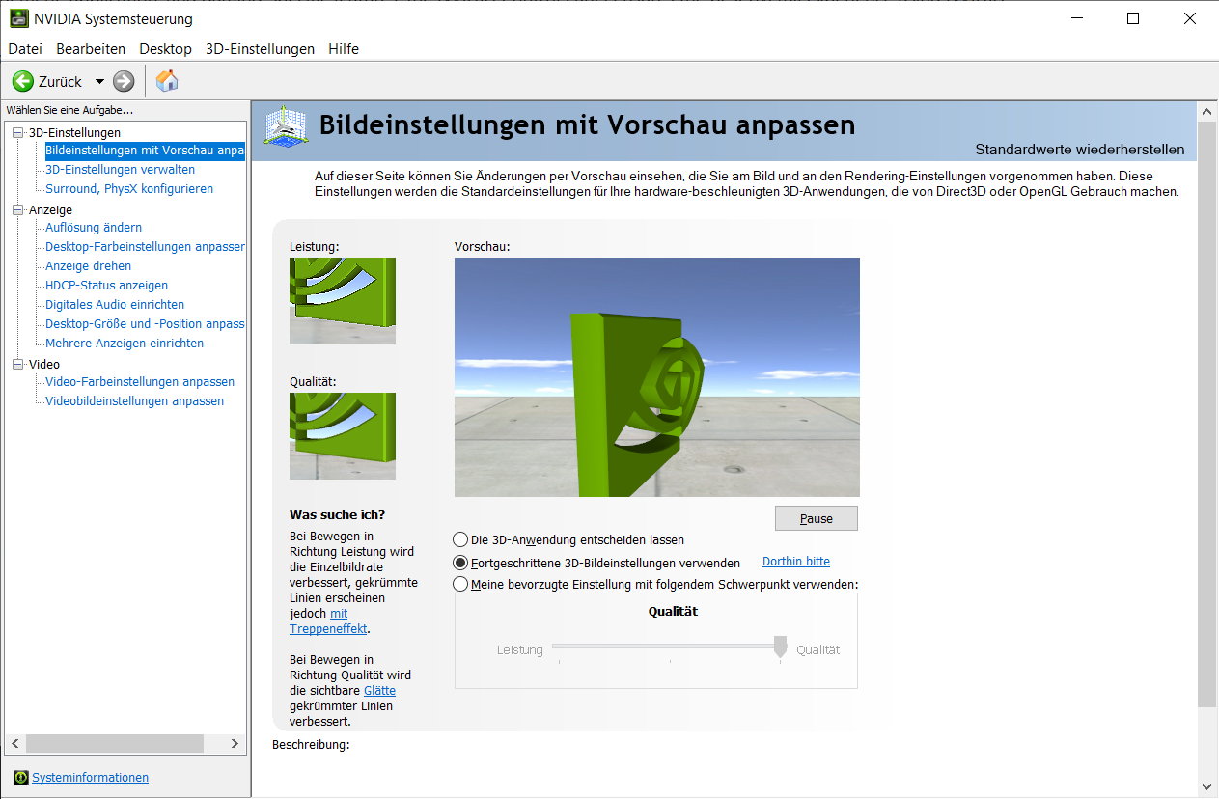The height and width of the screenshot is (799, 1219).
Task: Open 3D-Einstellungen verwalten in the tree
Action: (120, 170)
